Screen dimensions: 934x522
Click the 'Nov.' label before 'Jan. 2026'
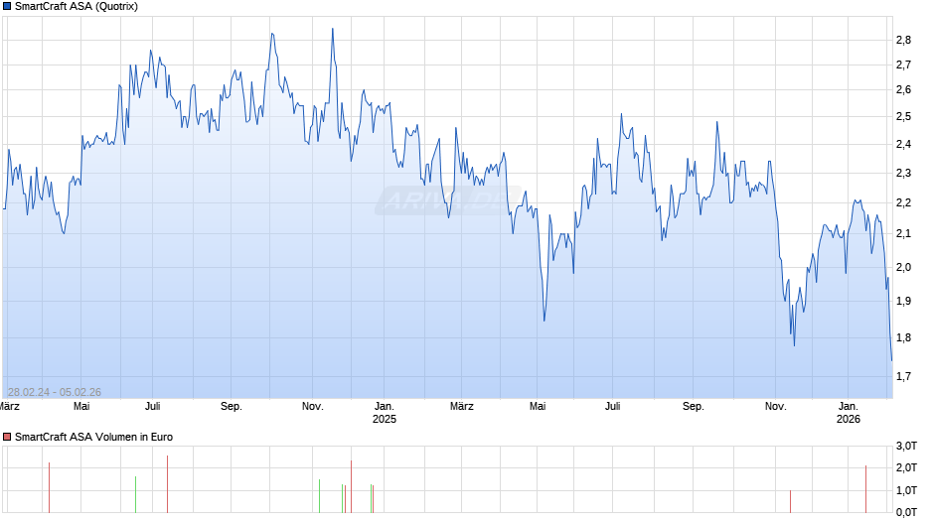[776, 407]
